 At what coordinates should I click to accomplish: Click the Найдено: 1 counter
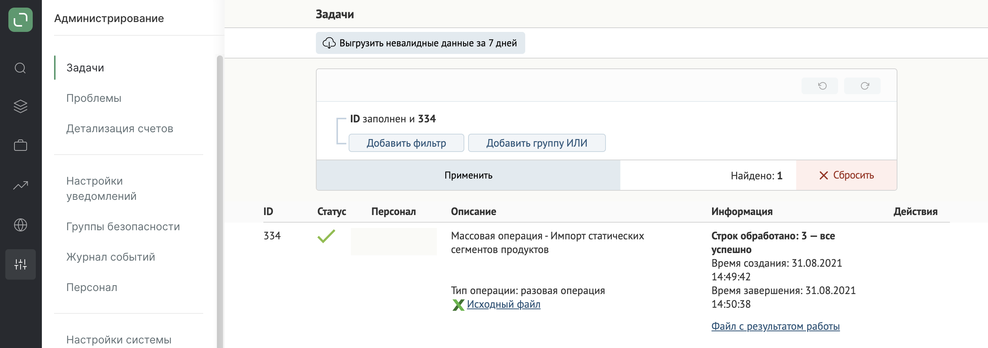[756, 176]
